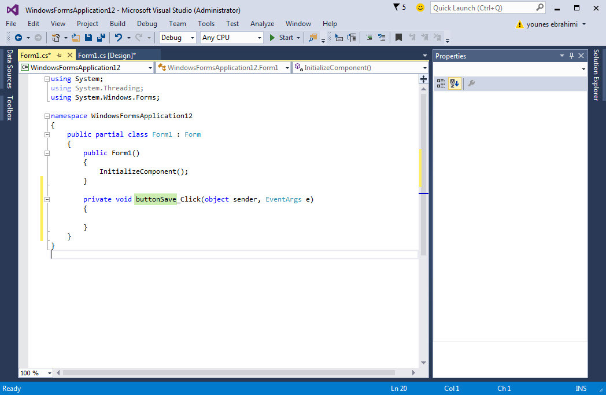This screenshot has width=606, height=395.
Task: Switch Properties to Categorized view
Action: (x=441, y=83)
